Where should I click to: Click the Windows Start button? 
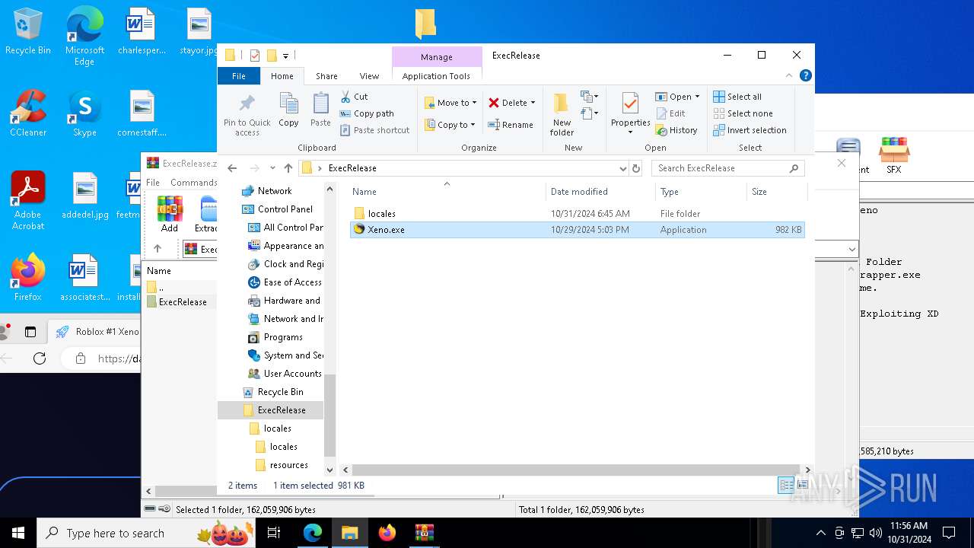[18, 533]
